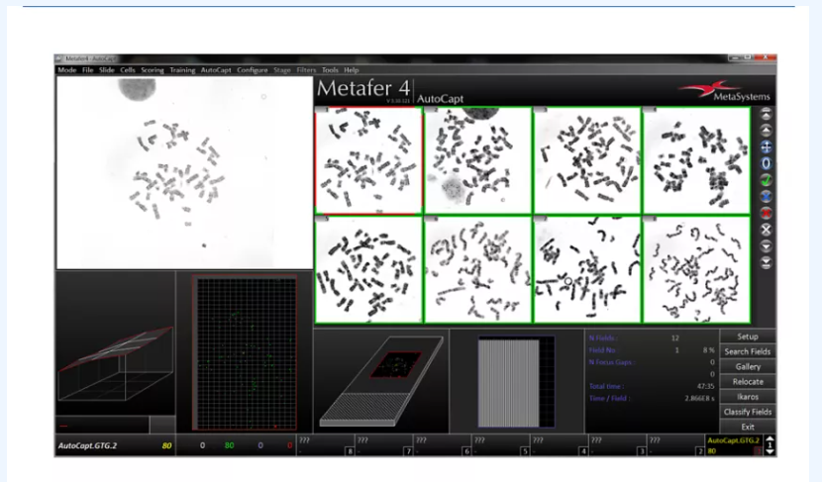The height and width of the screenshot is (482, 822).
Task: Click slide stepper up arrow
Action: [770, 439]
